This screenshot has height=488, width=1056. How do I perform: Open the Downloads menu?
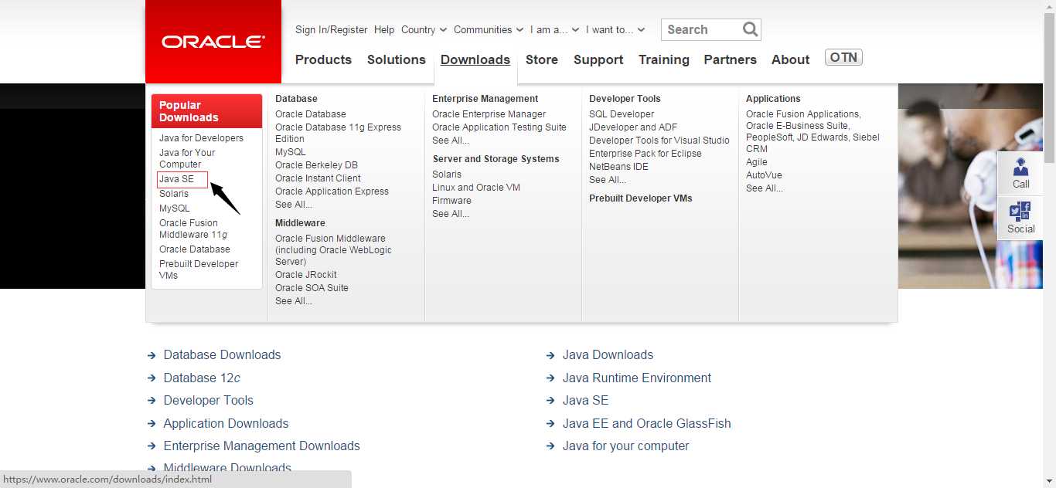(475, 59)
